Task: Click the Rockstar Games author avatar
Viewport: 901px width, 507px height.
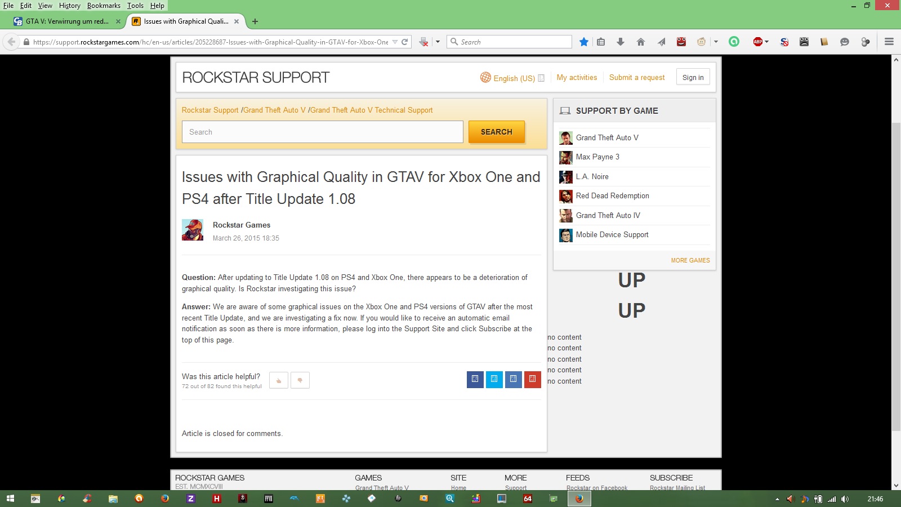Action: pyautogui.click(x=193, y=230)
